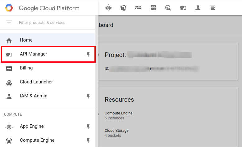This screenshot has width=242, height=147.
Task: Click the IAM & Admin person icon in the sidebar
Action: tap(9, 96)
